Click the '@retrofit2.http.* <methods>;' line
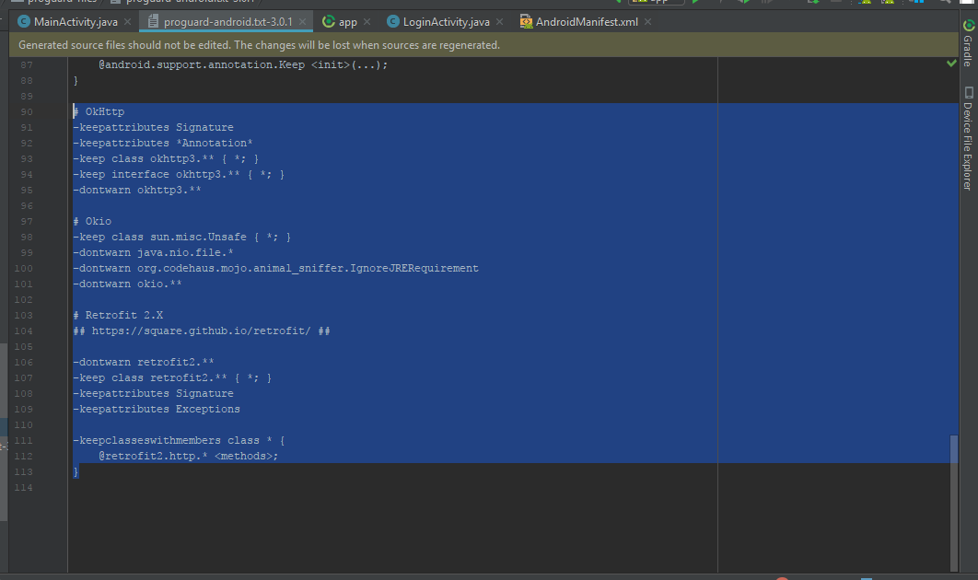 [189, 456]
